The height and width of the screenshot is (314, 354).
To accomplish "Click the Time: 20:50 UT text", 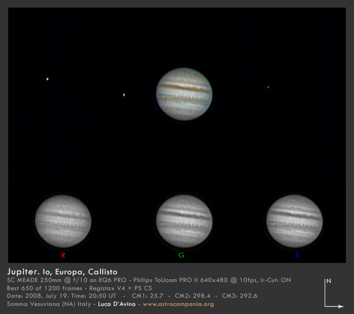I will tap(94, 296).
